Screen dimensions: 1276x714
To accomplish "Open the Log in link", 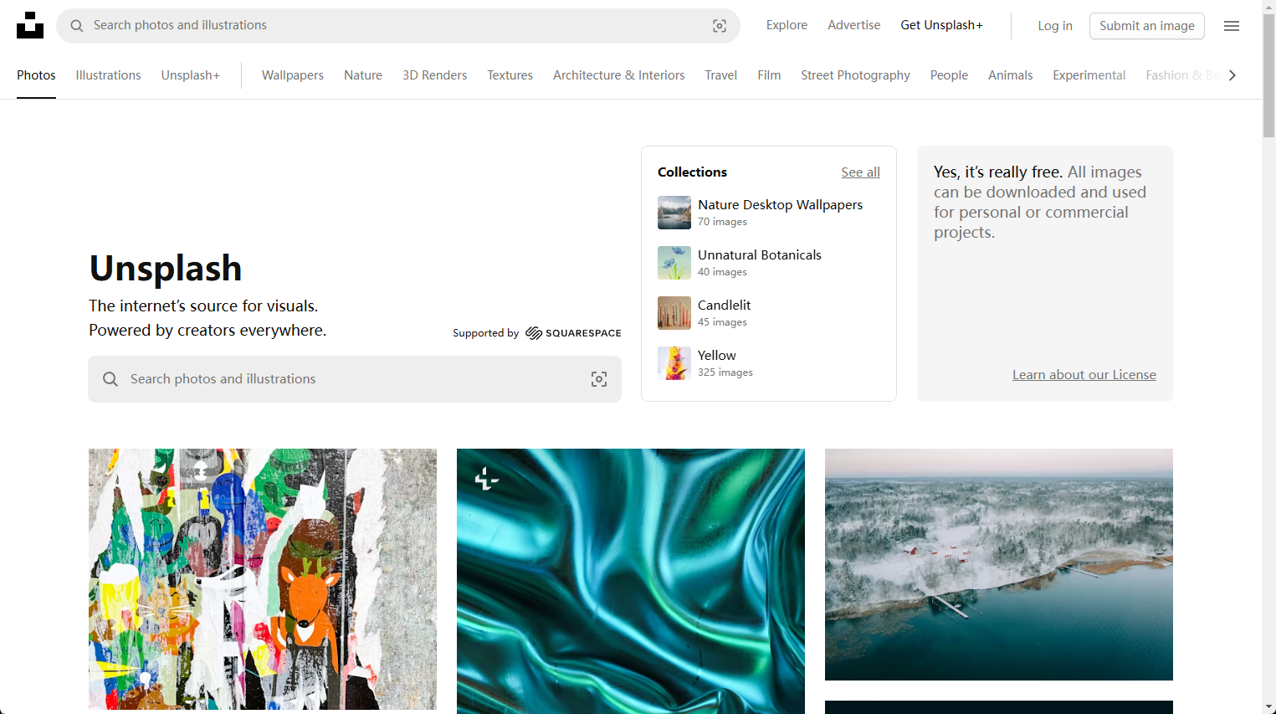I will click(1054, 26).
